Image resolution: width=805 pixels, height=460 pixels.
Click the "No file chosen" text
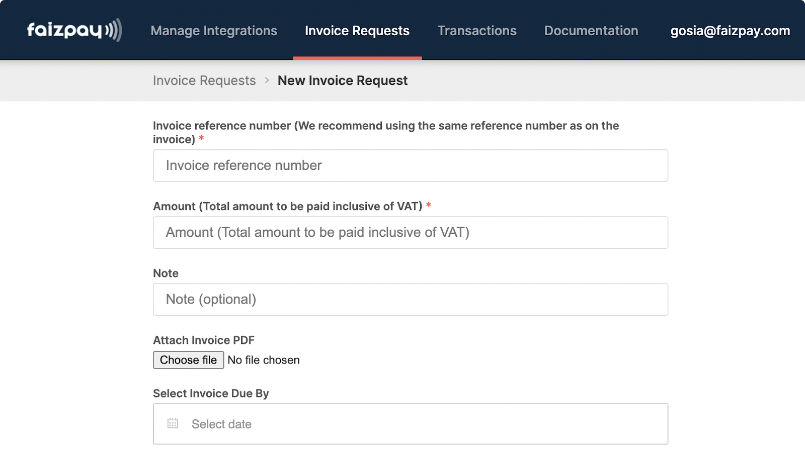(264, 360)
